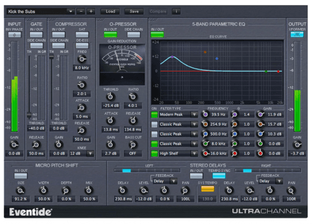The image size is (312, 224).
Task: Adjust the 39.5 Hz frequency knob
Action: coord(205,114)
